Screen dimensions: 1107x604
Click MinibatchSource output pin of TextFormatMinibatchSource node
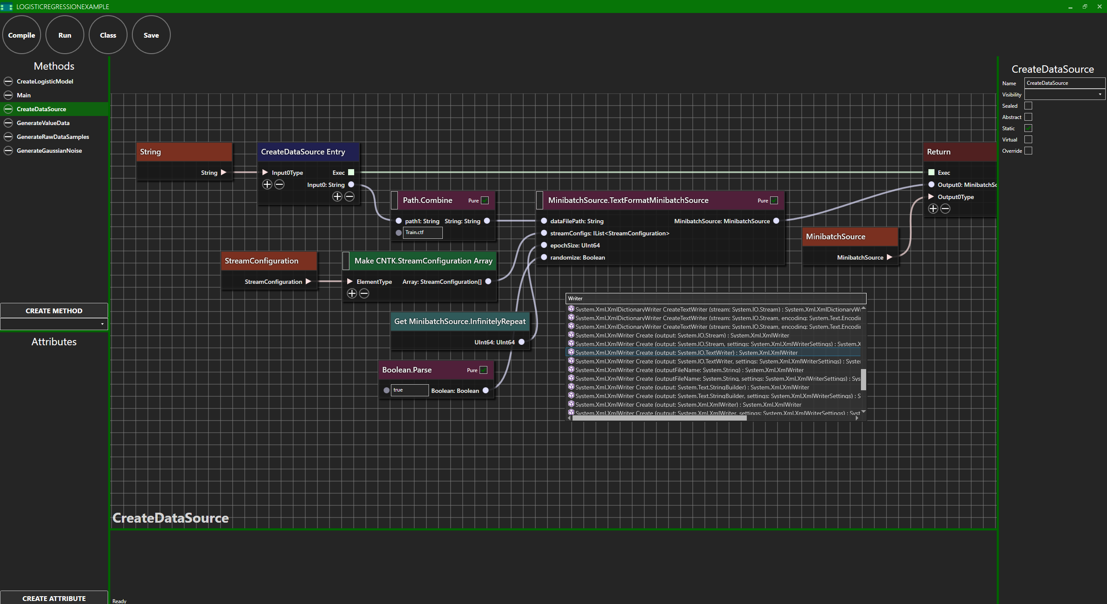pyautogui.click(x=776, y=221)
